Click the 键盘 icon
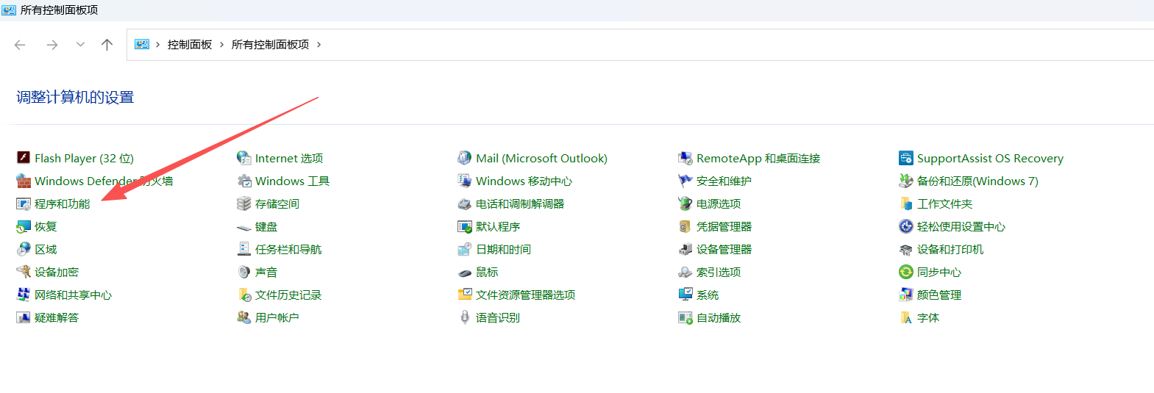This screenshot has height=393, width=1154. 244,227
